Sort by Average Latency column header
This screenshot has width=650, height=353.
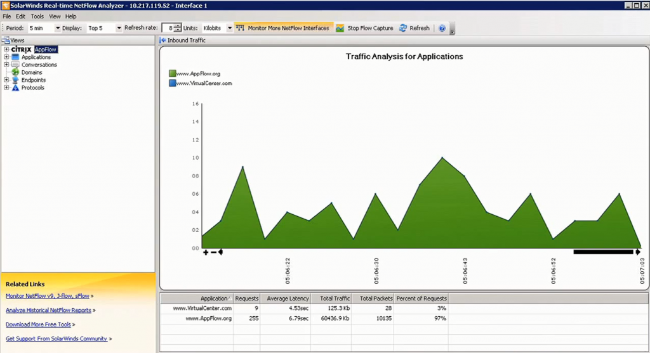(x=285, y=298)
